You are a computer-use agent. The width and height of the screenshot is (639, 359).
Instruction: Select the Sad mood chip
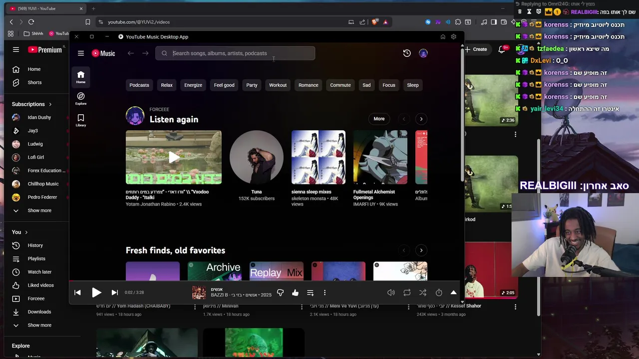coord(366,85)
